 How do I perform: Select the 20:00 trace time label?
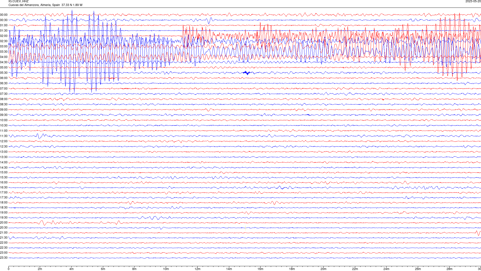point(4,223)
